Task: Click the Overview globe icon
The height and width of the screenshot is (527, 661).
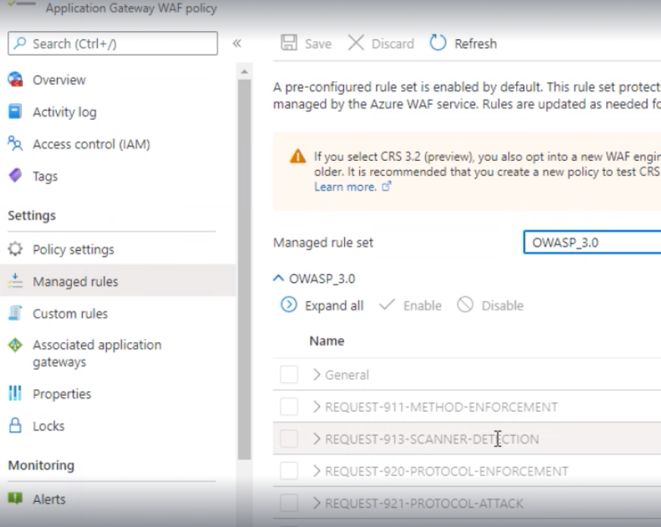Action: (x=15, y=80)
